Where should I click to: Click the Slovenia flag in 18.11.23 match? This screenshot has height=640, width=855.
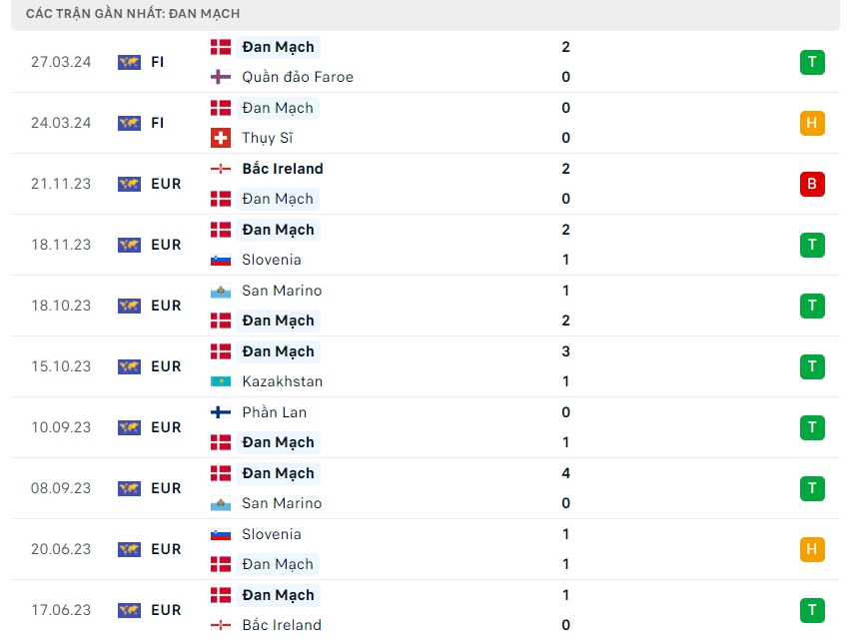[221, 260]
